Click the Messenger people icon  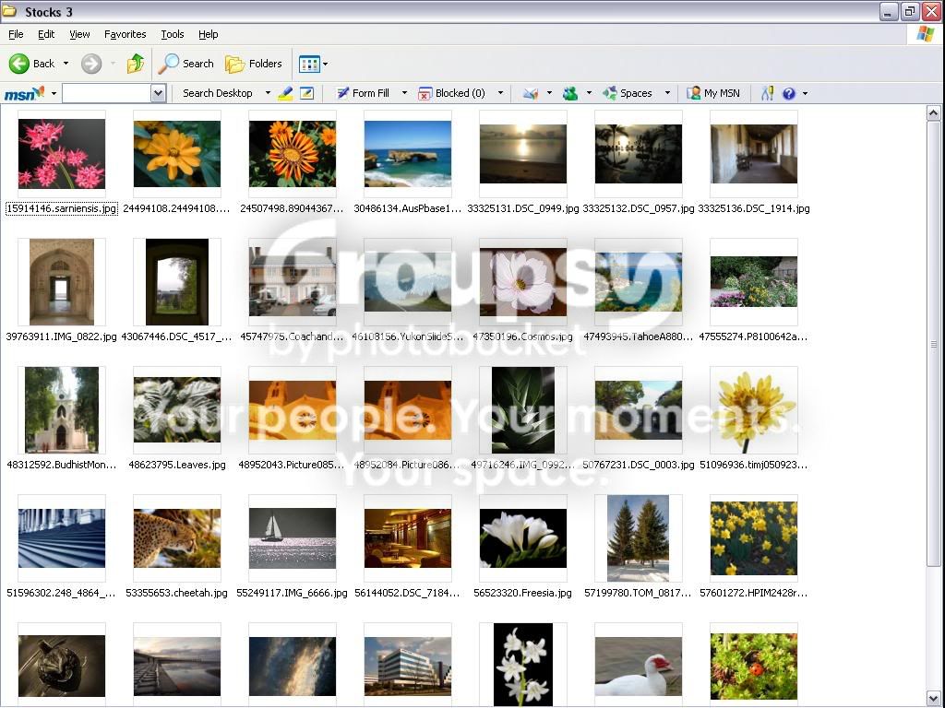pos(570,93)
